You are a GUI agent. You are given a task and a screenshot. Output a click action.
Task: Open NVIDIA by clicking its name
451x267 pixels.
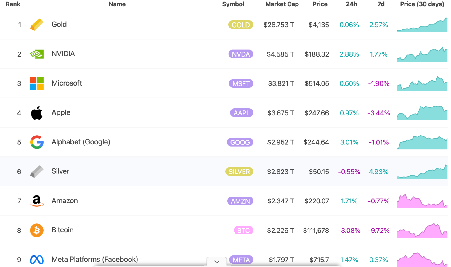63,54
